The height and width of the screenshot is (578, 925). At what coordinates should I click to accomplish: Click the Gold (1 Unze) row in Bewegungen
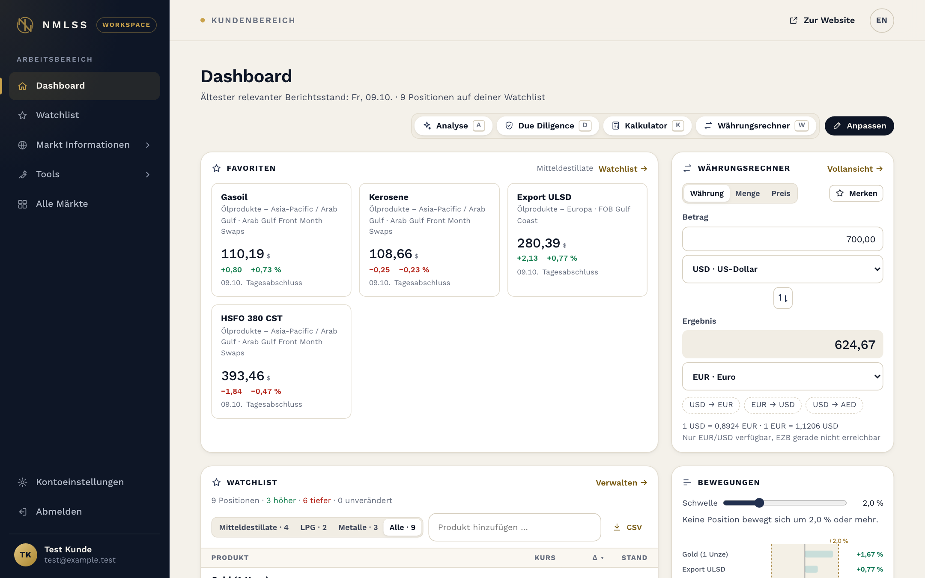tap(783, 554)
